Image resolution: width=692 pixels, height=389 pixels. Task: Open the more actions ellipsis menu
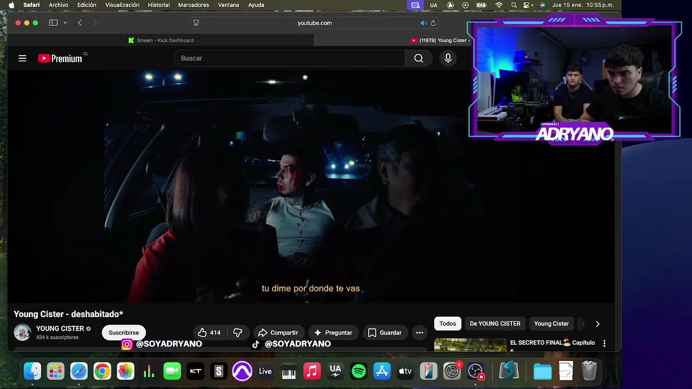click(x=420, y=333)
